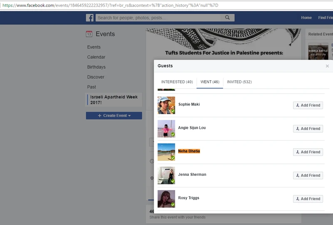Click the highlighted name Neha Bhatia
The image size is (333, 225).
(x=189, y=151)
